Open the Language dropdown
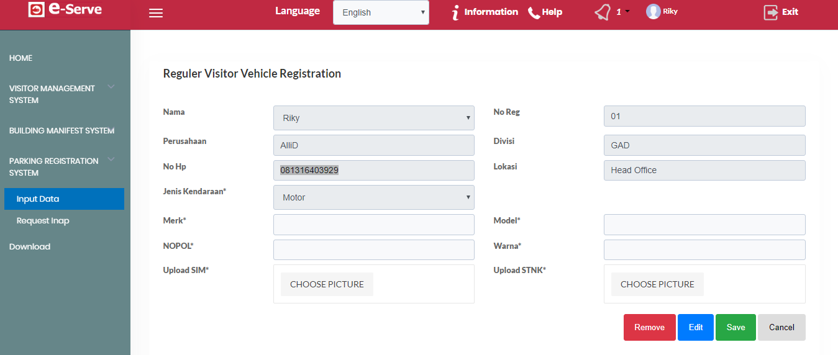Screen dimensions: 838x355 click(381, 12)
